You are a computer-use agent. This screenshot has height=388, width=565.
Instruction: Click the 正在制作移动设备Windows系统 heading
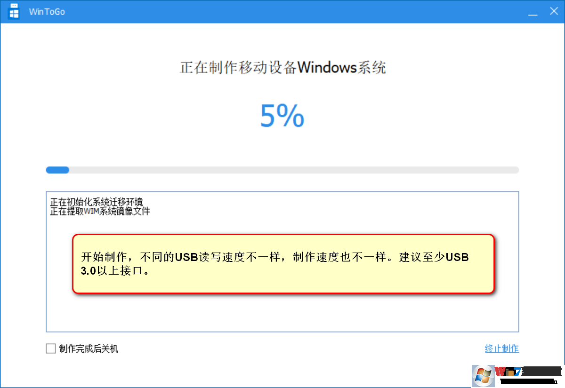[x=283, y=67]
